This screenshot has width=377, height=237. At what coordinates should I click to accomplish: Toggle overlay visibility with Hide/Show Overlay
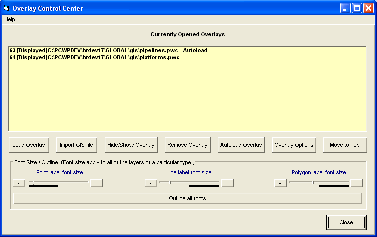pyautogui.click(x=131, y=145)
